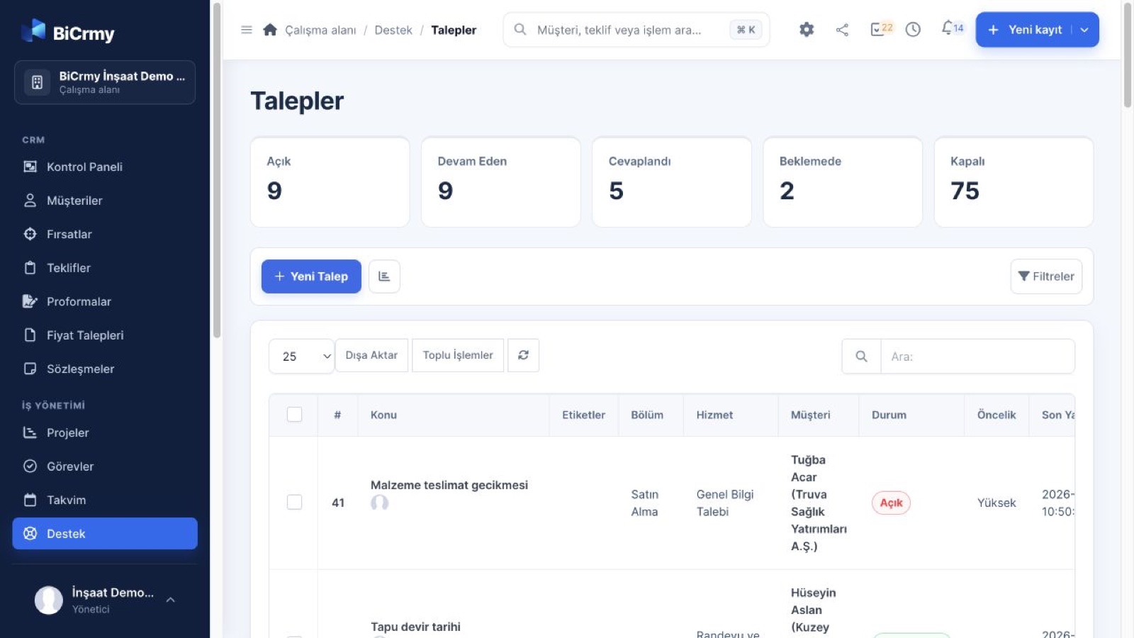Expand the Yeni kayıt dropdown arrow

1084,30
